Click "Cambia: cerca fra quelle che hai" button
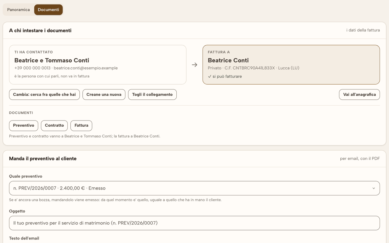389x243 pixels. 44,95
